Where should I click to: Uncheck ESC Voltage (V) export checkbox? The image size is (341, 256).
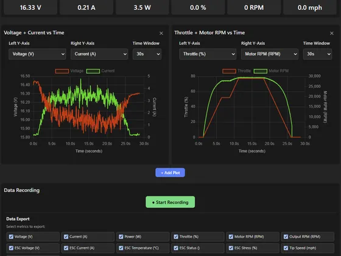tap(11, 248)
